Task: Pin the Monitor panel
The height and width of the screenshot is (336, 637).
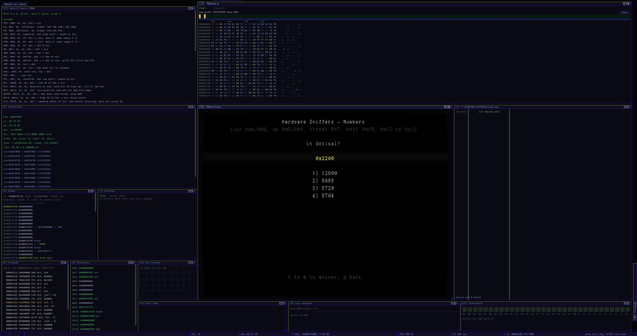Action: (447, 107)
